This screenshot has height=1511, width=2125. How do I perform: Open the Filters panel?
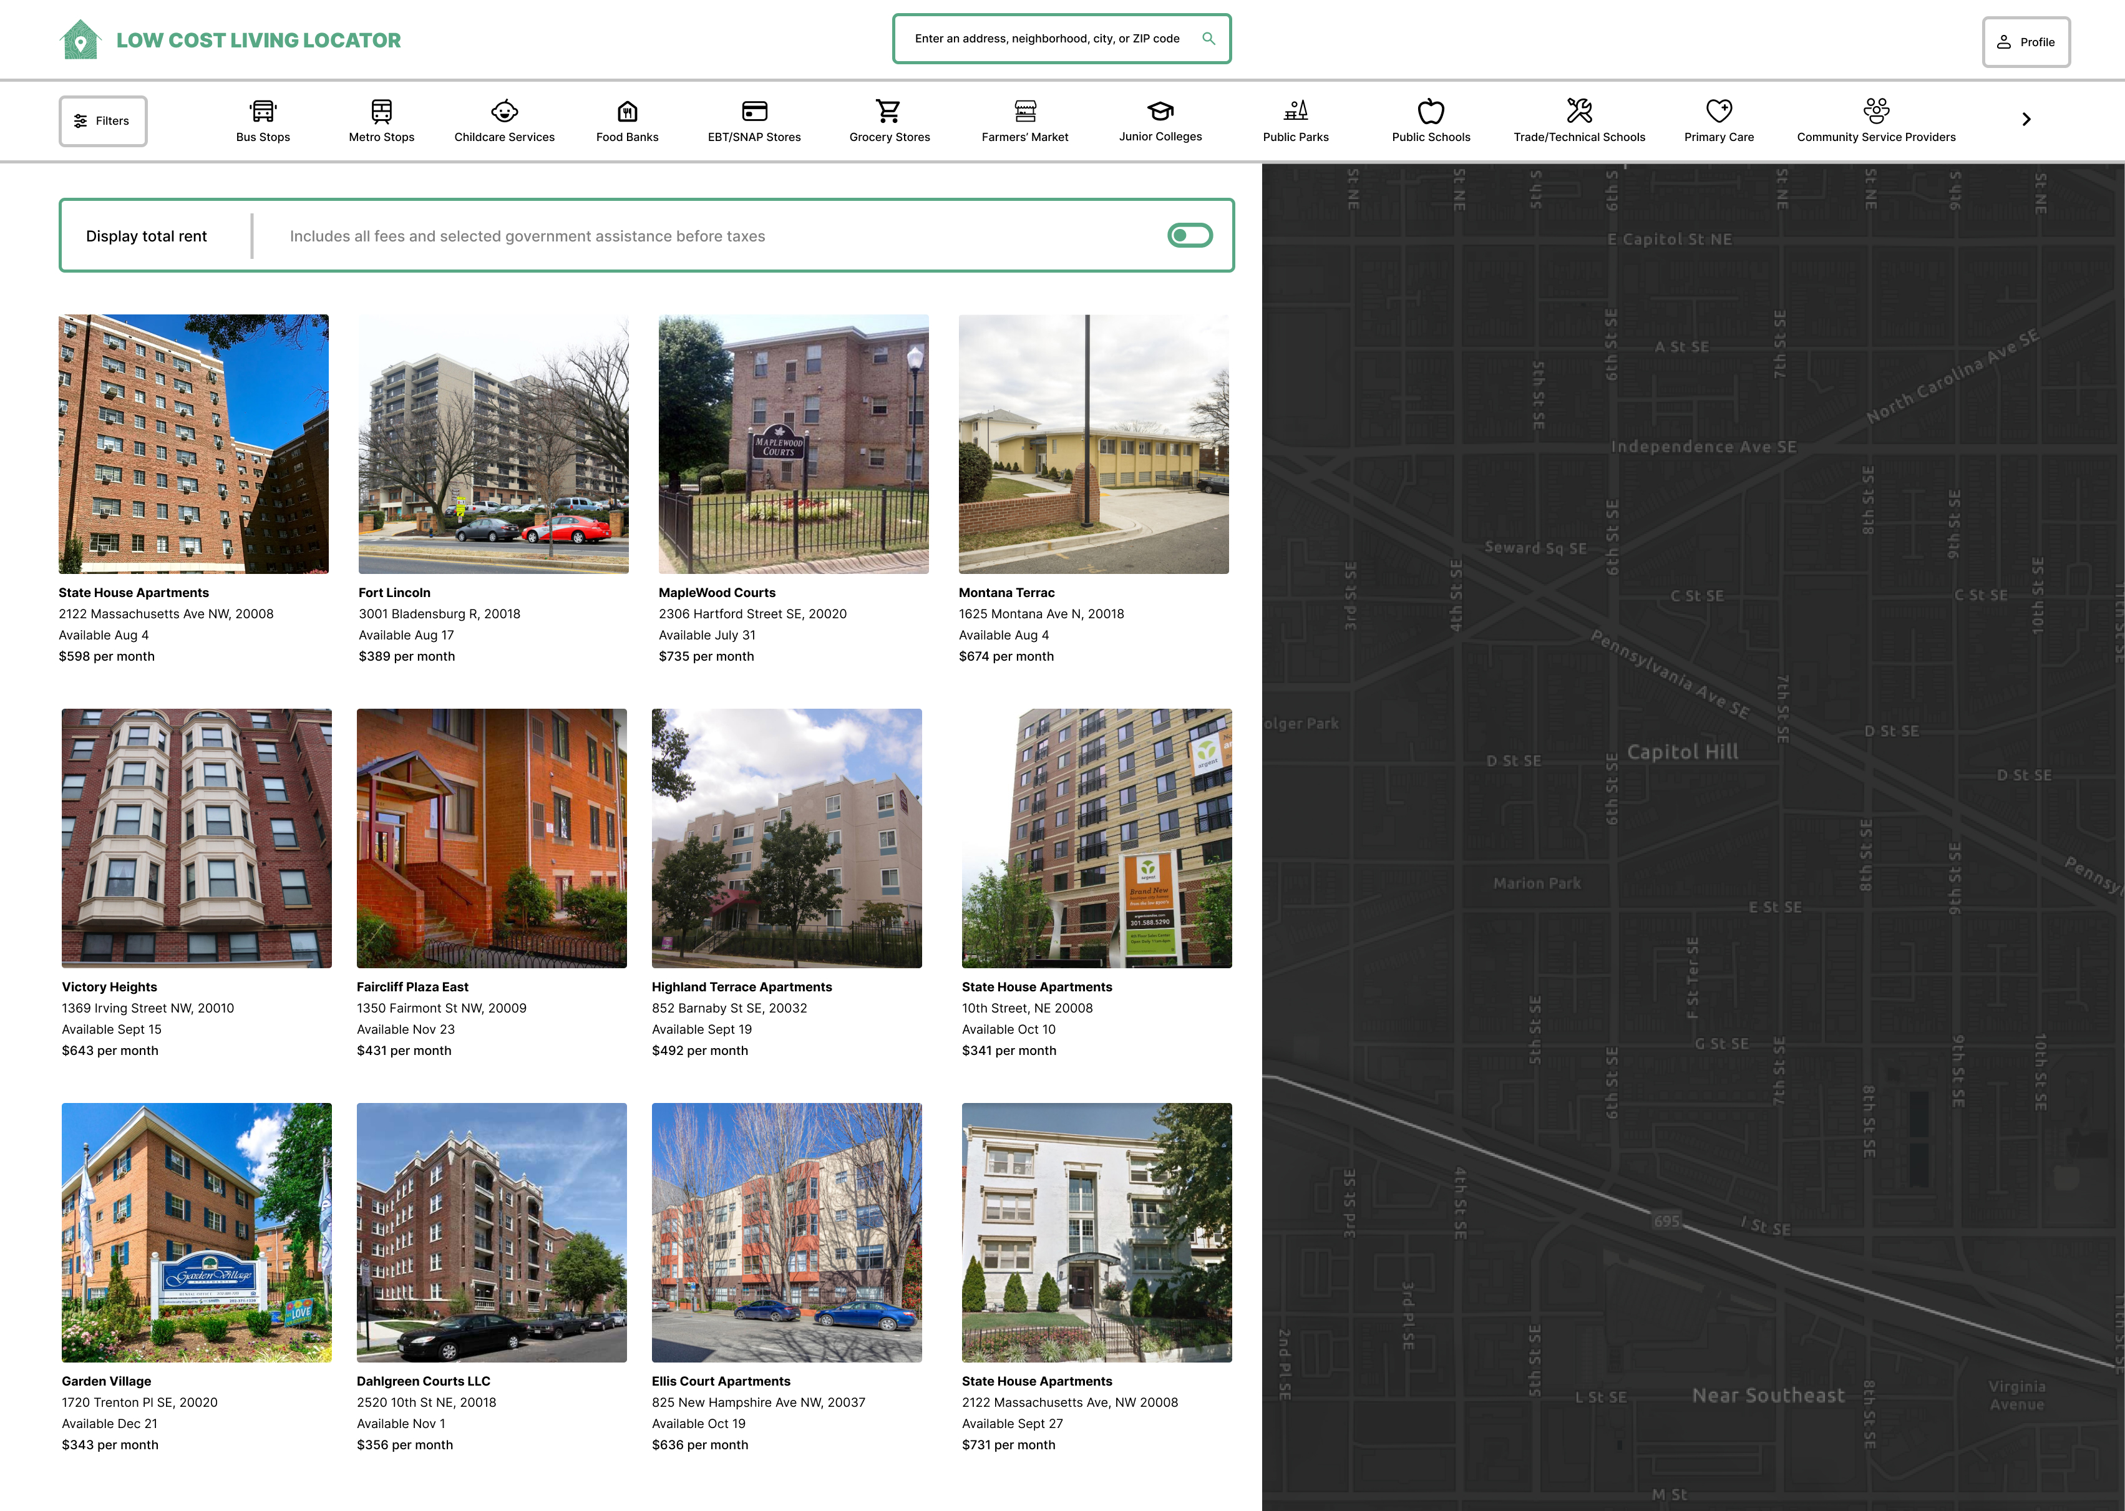coord(104,121)
